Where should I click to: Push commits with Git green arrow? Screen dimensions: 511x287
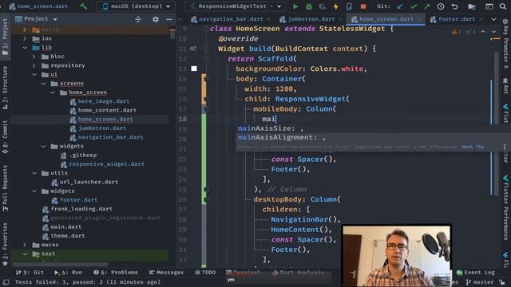pyautogui.click(x=427, y=6)
